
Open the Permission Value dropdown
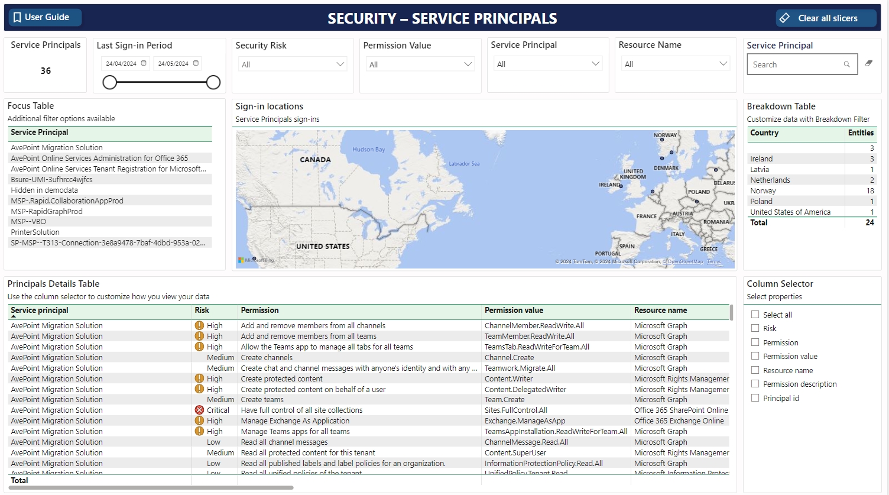pyautogui.click(x=468, y=64)
